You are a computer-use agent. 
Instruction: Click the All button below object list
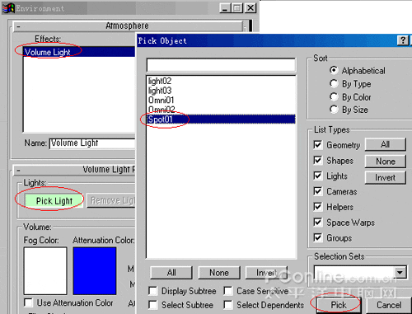(x=171, y=273)
